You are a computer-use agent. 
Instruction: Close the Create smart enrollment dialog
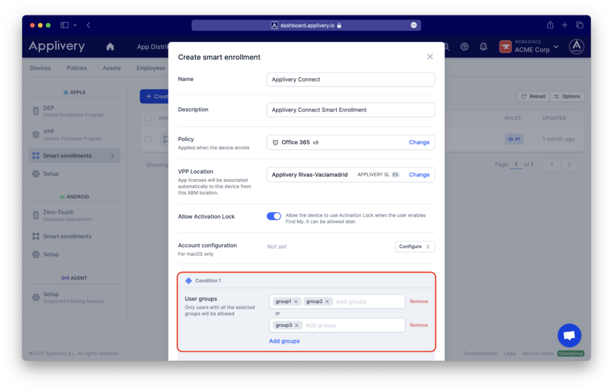[x=430, y=57]
